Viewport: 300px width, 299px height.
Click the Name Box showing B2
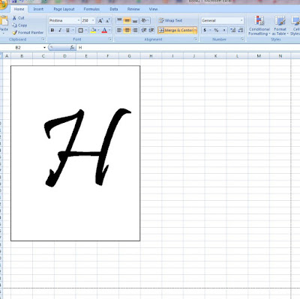pos(21,47)
